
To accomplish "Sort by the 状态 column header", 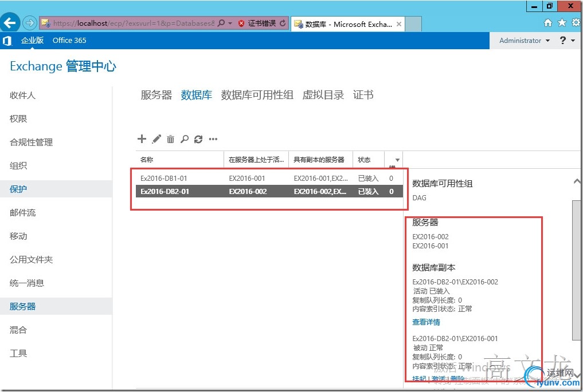I will pyautogui.click(x=369, y=160).
